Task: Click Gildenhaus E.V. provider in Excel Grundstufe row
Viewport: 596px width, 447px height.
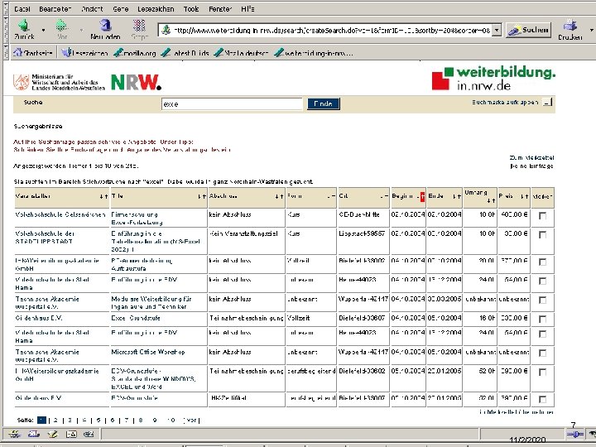Action: 39,318
